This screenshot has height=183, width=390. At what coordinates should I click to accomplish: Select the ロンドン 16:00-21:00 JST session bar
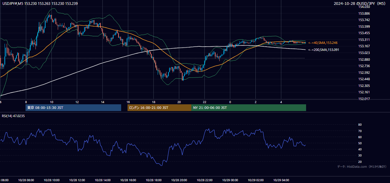click(x=159, y=108)
